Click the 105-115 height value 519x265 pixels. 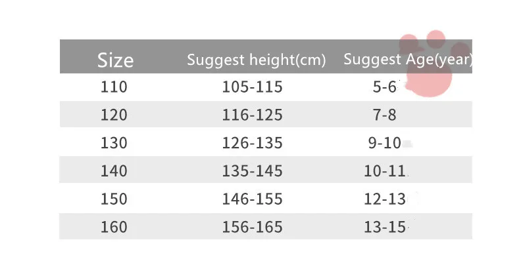pos(252,87)
